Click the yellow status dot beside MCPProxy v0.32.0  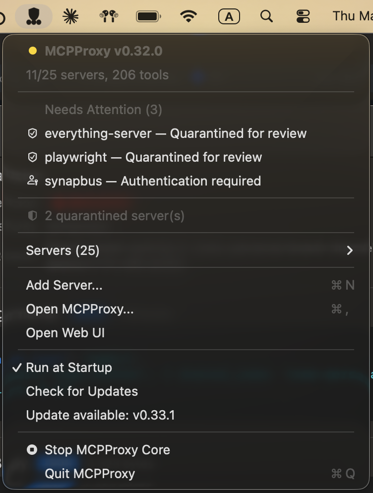33,51
